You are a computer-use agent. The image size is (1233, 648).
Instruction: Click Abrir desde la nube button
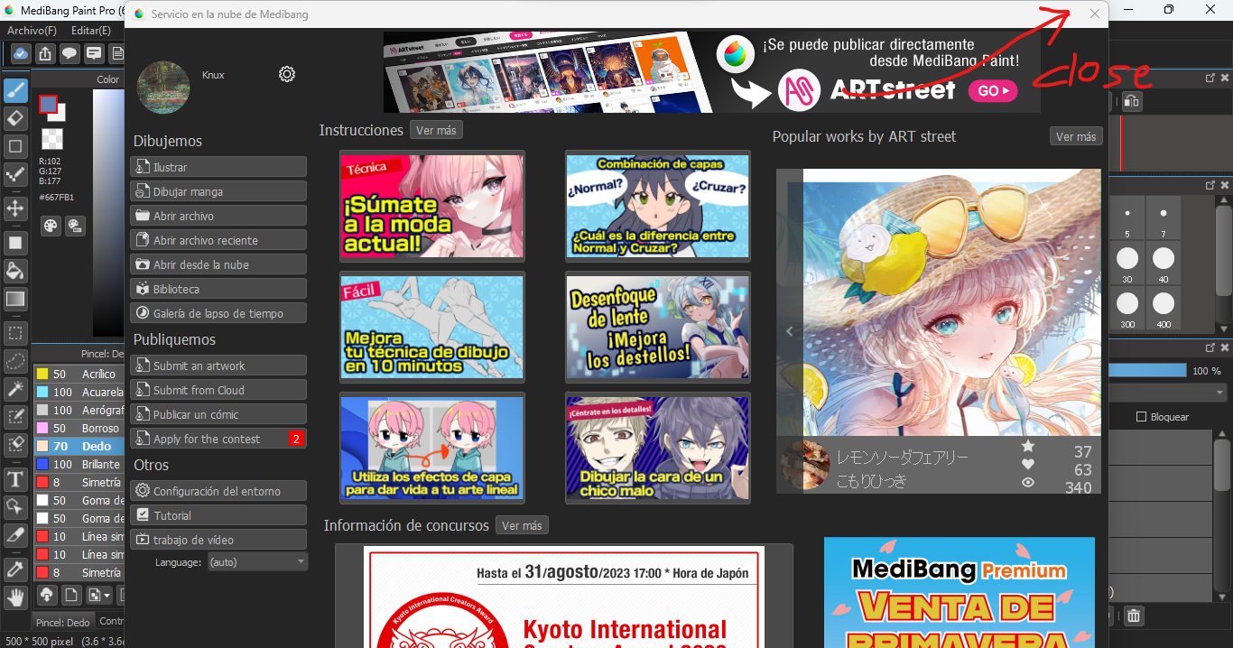pyautogui.click(x=218, y=264)
